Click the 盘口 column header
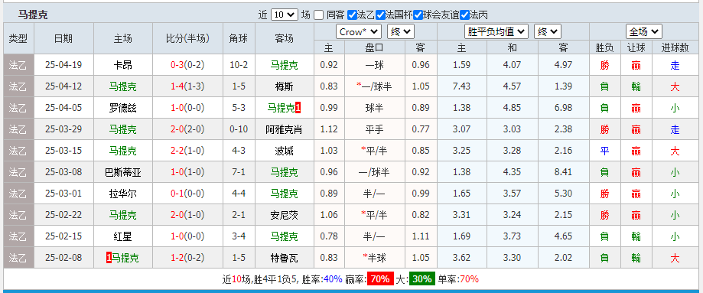Viewport: 703px width, 293px height. coord(374,47)
